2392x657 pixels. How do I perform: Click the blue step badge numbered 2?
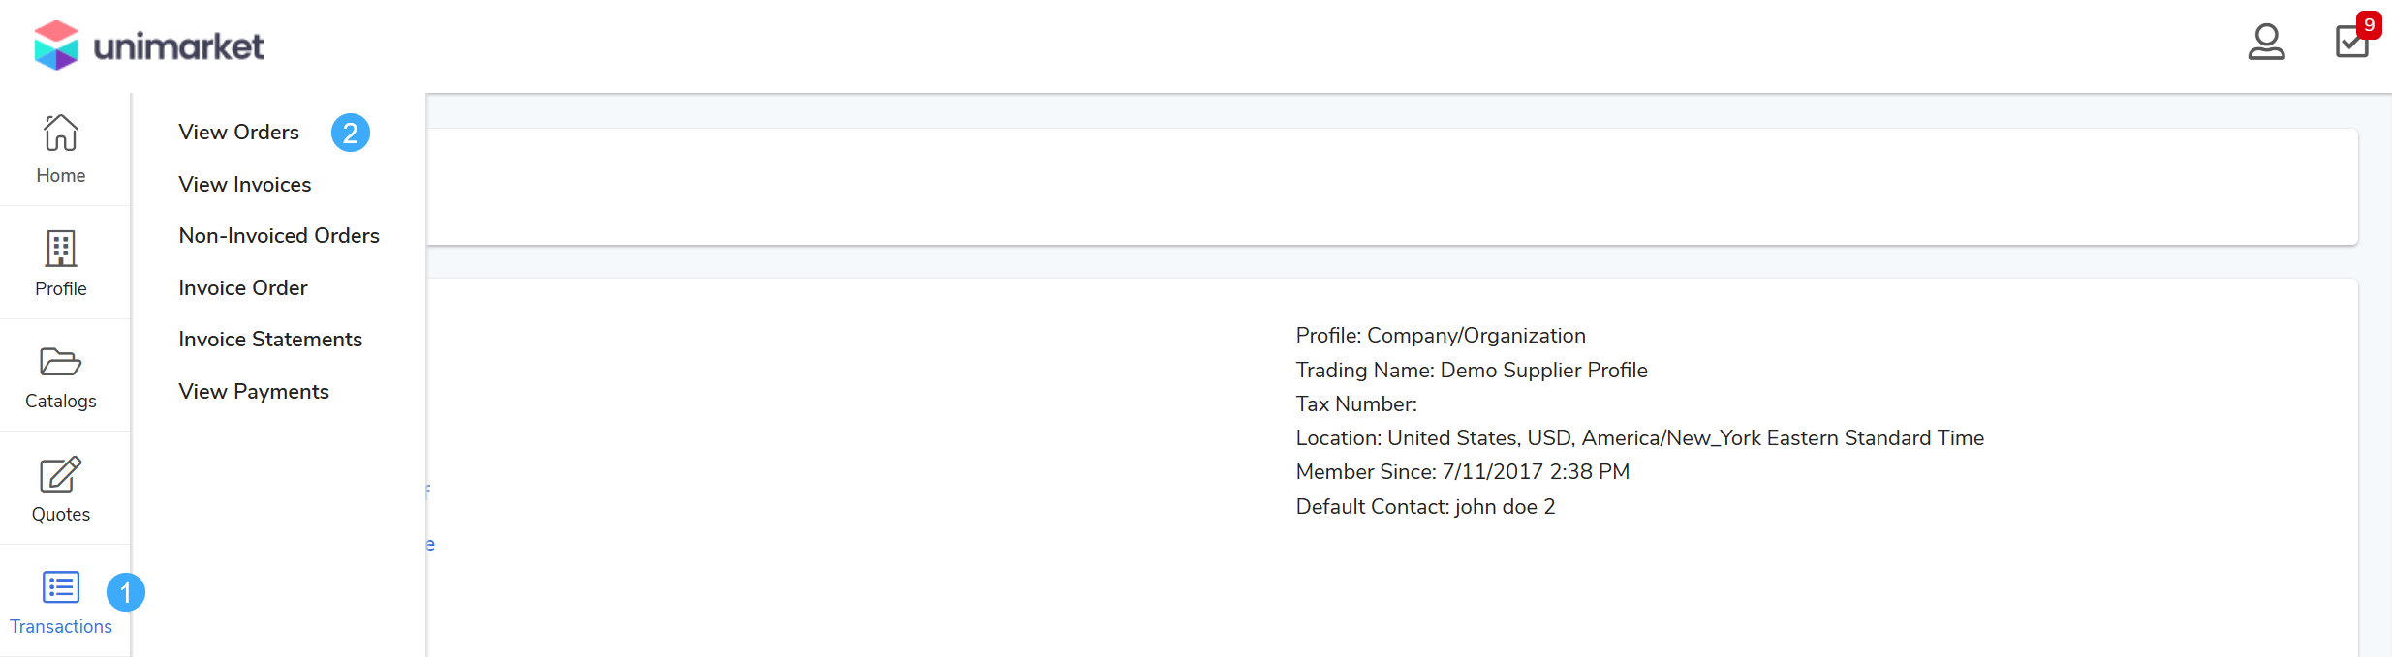[351, 133]
